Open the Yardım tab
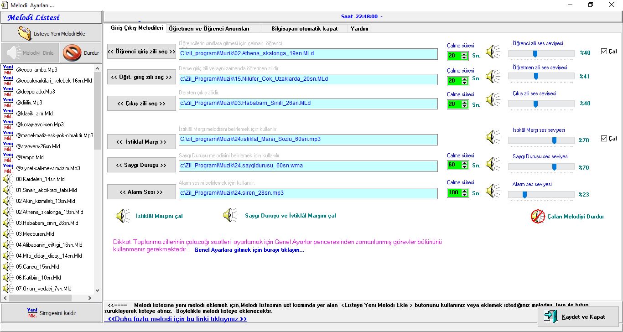The height and width of the screenshot is (332, 623). 359,28
